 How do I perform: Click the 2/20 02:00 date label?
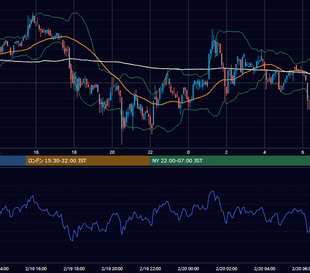[x=227, y=268]
